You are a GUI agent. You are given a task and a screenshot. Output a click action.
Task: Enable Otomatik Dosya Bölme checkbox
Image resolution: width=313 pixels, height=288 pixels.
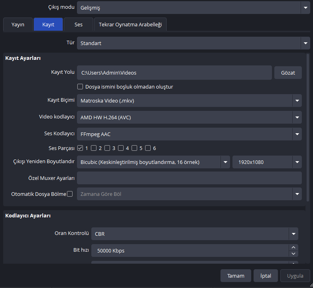tap(70, 194)
